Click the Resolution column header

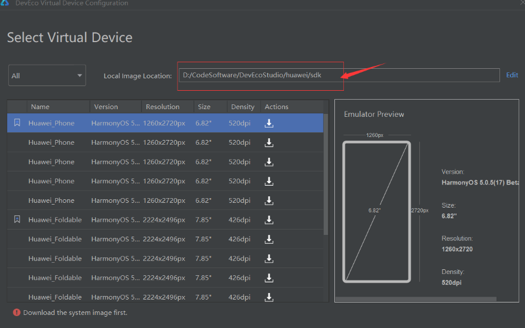pyautogui.click(x=162, y=107)
